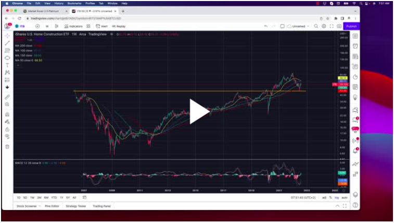This screenshot has width=394, height=223.
Task: Open chart settings gear icon
Action: tap(324, 26)
